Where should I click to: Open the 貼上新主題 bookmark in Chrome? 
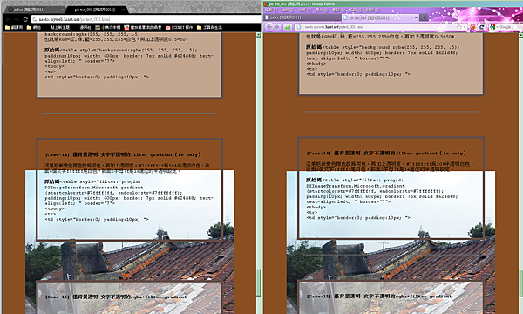tap(60, 27)
